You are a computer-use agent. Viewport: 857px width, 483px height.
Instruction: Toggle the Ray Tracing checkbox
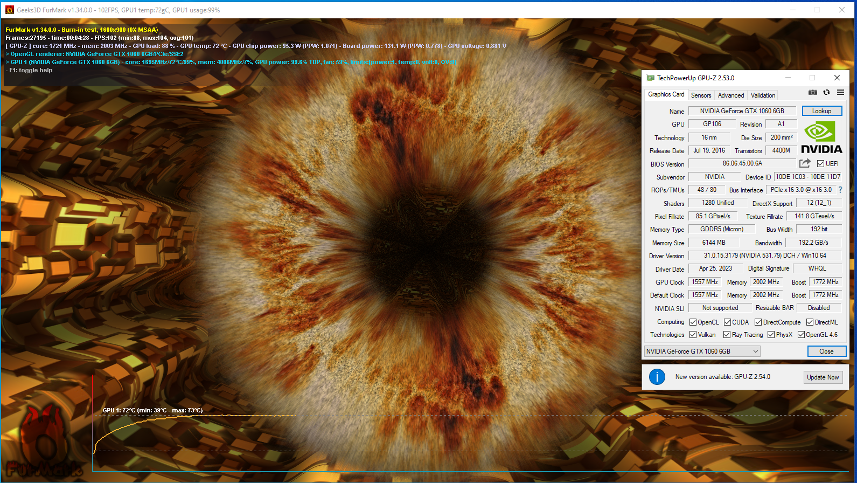pos(727,335)
